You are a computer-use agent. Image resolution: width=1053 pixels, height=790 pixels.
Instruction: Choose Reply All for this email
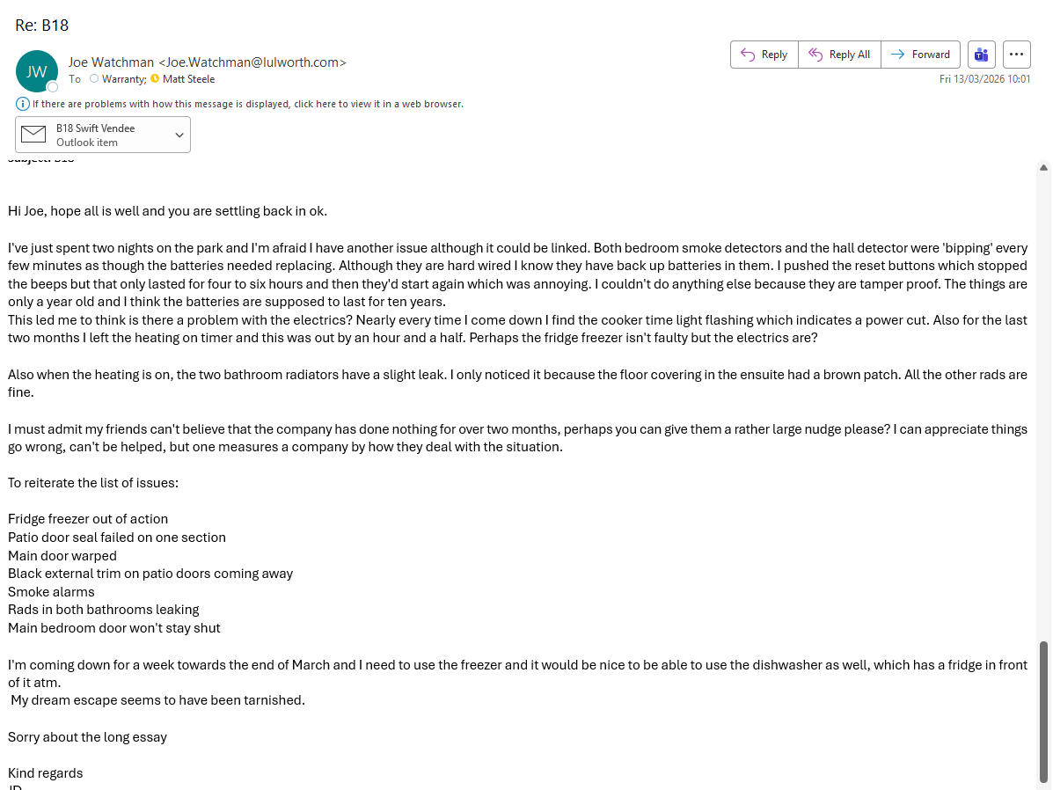[x=839, y=55]
